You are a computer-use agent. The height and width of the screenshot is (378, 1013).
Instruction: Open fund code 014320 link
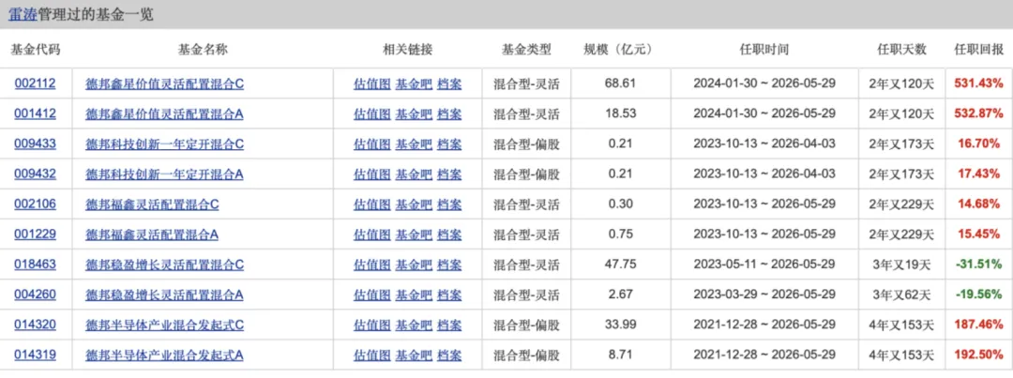(x=35, y=325)
